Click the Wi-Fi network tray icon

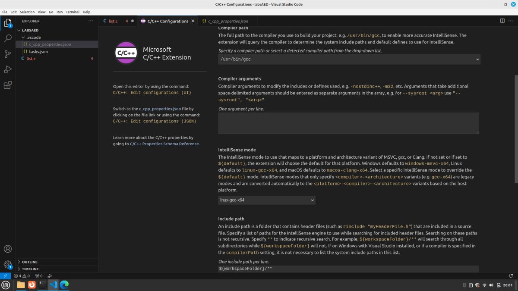pos(484,285)
